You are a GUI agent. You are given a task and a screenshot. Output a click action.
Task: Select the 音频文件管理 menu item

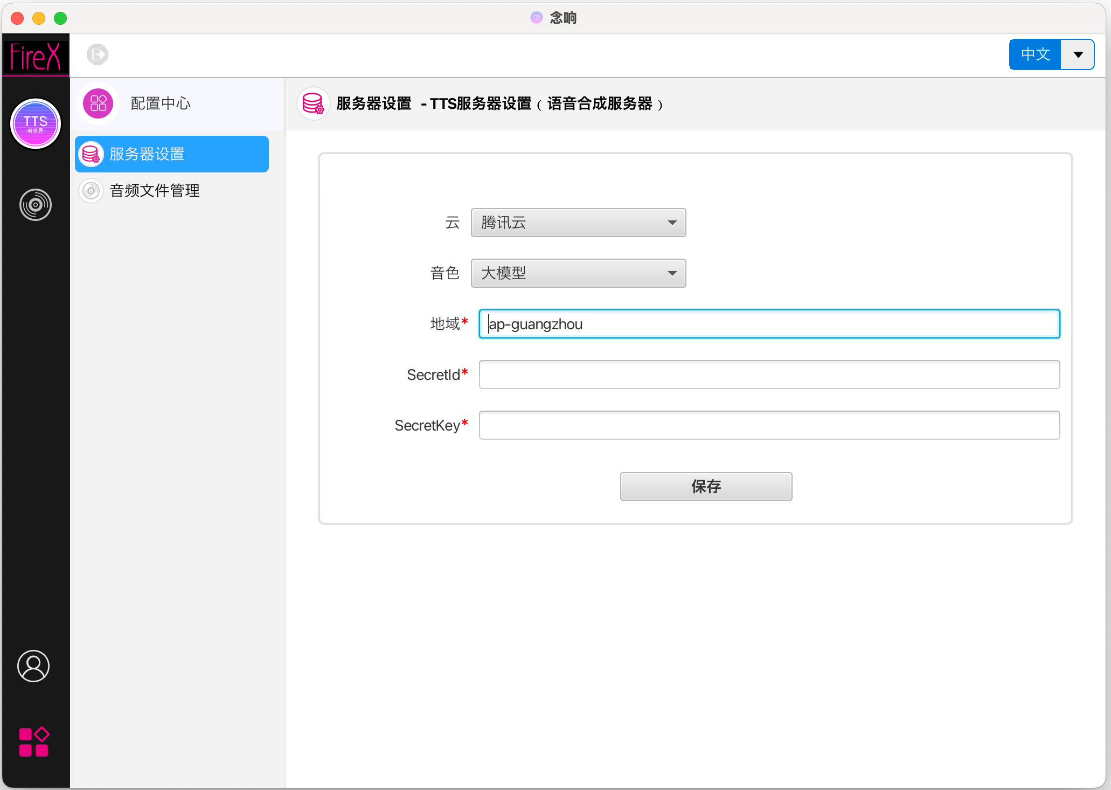(154, 190)
